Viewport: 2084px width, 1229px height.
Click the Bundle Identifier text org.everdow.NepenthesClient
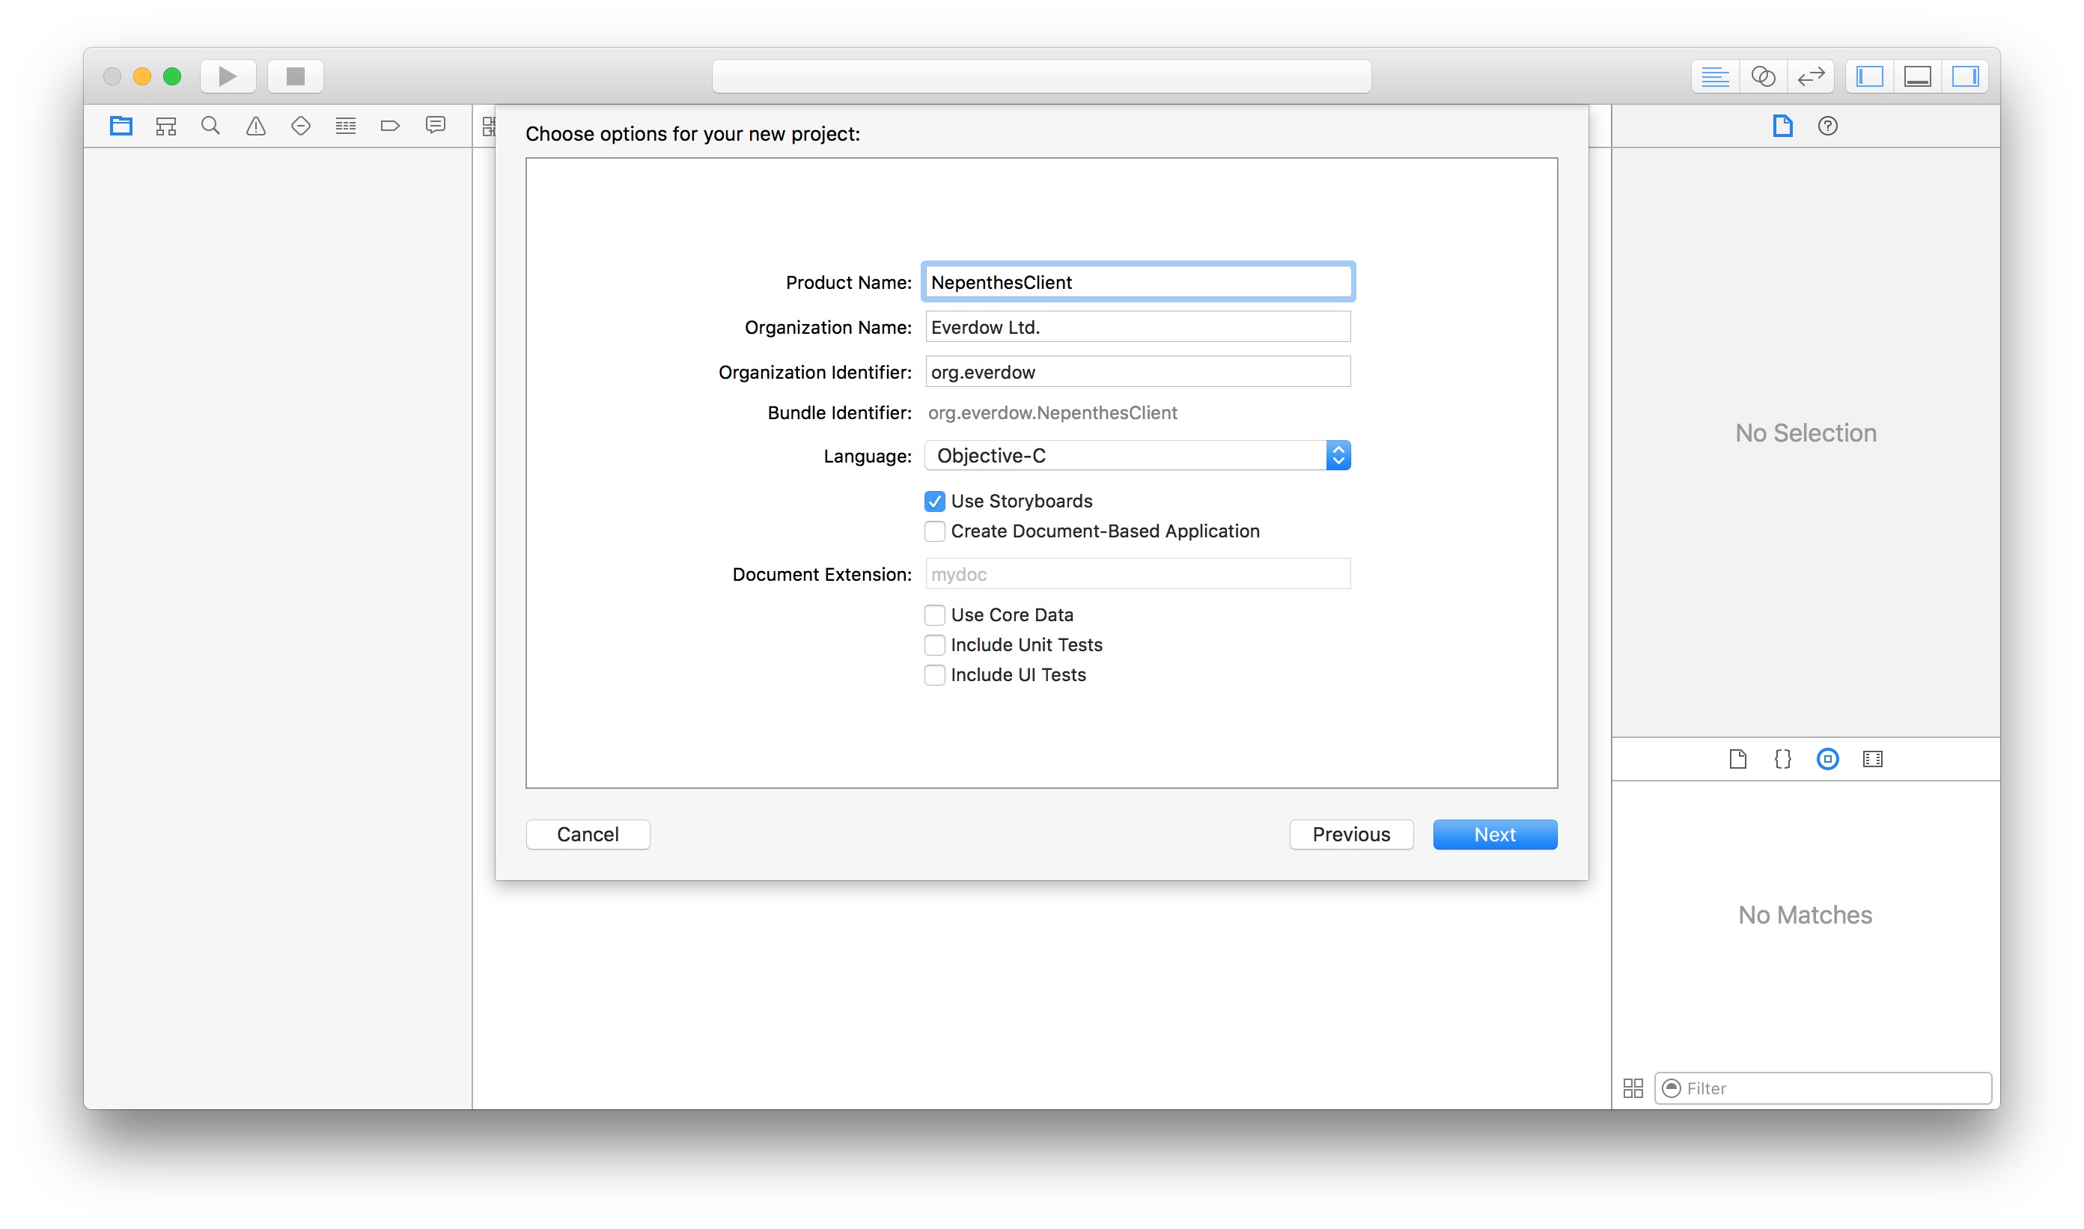tap(1052, 412)
